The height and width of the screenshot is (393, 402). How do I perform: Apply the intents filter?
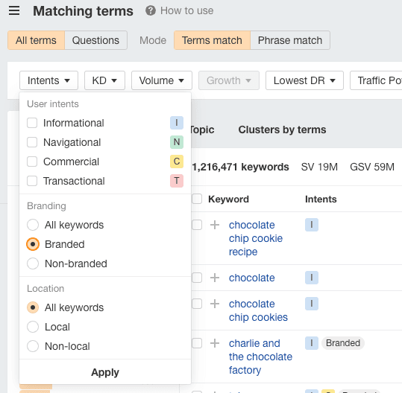point(105,372)
